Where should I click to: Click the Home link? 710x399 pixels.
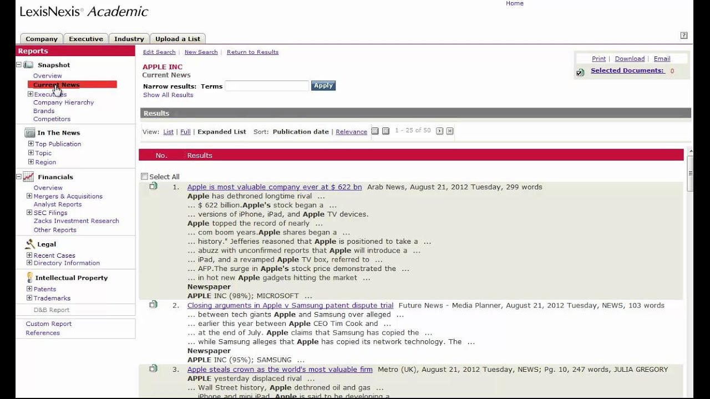point(515,3)
